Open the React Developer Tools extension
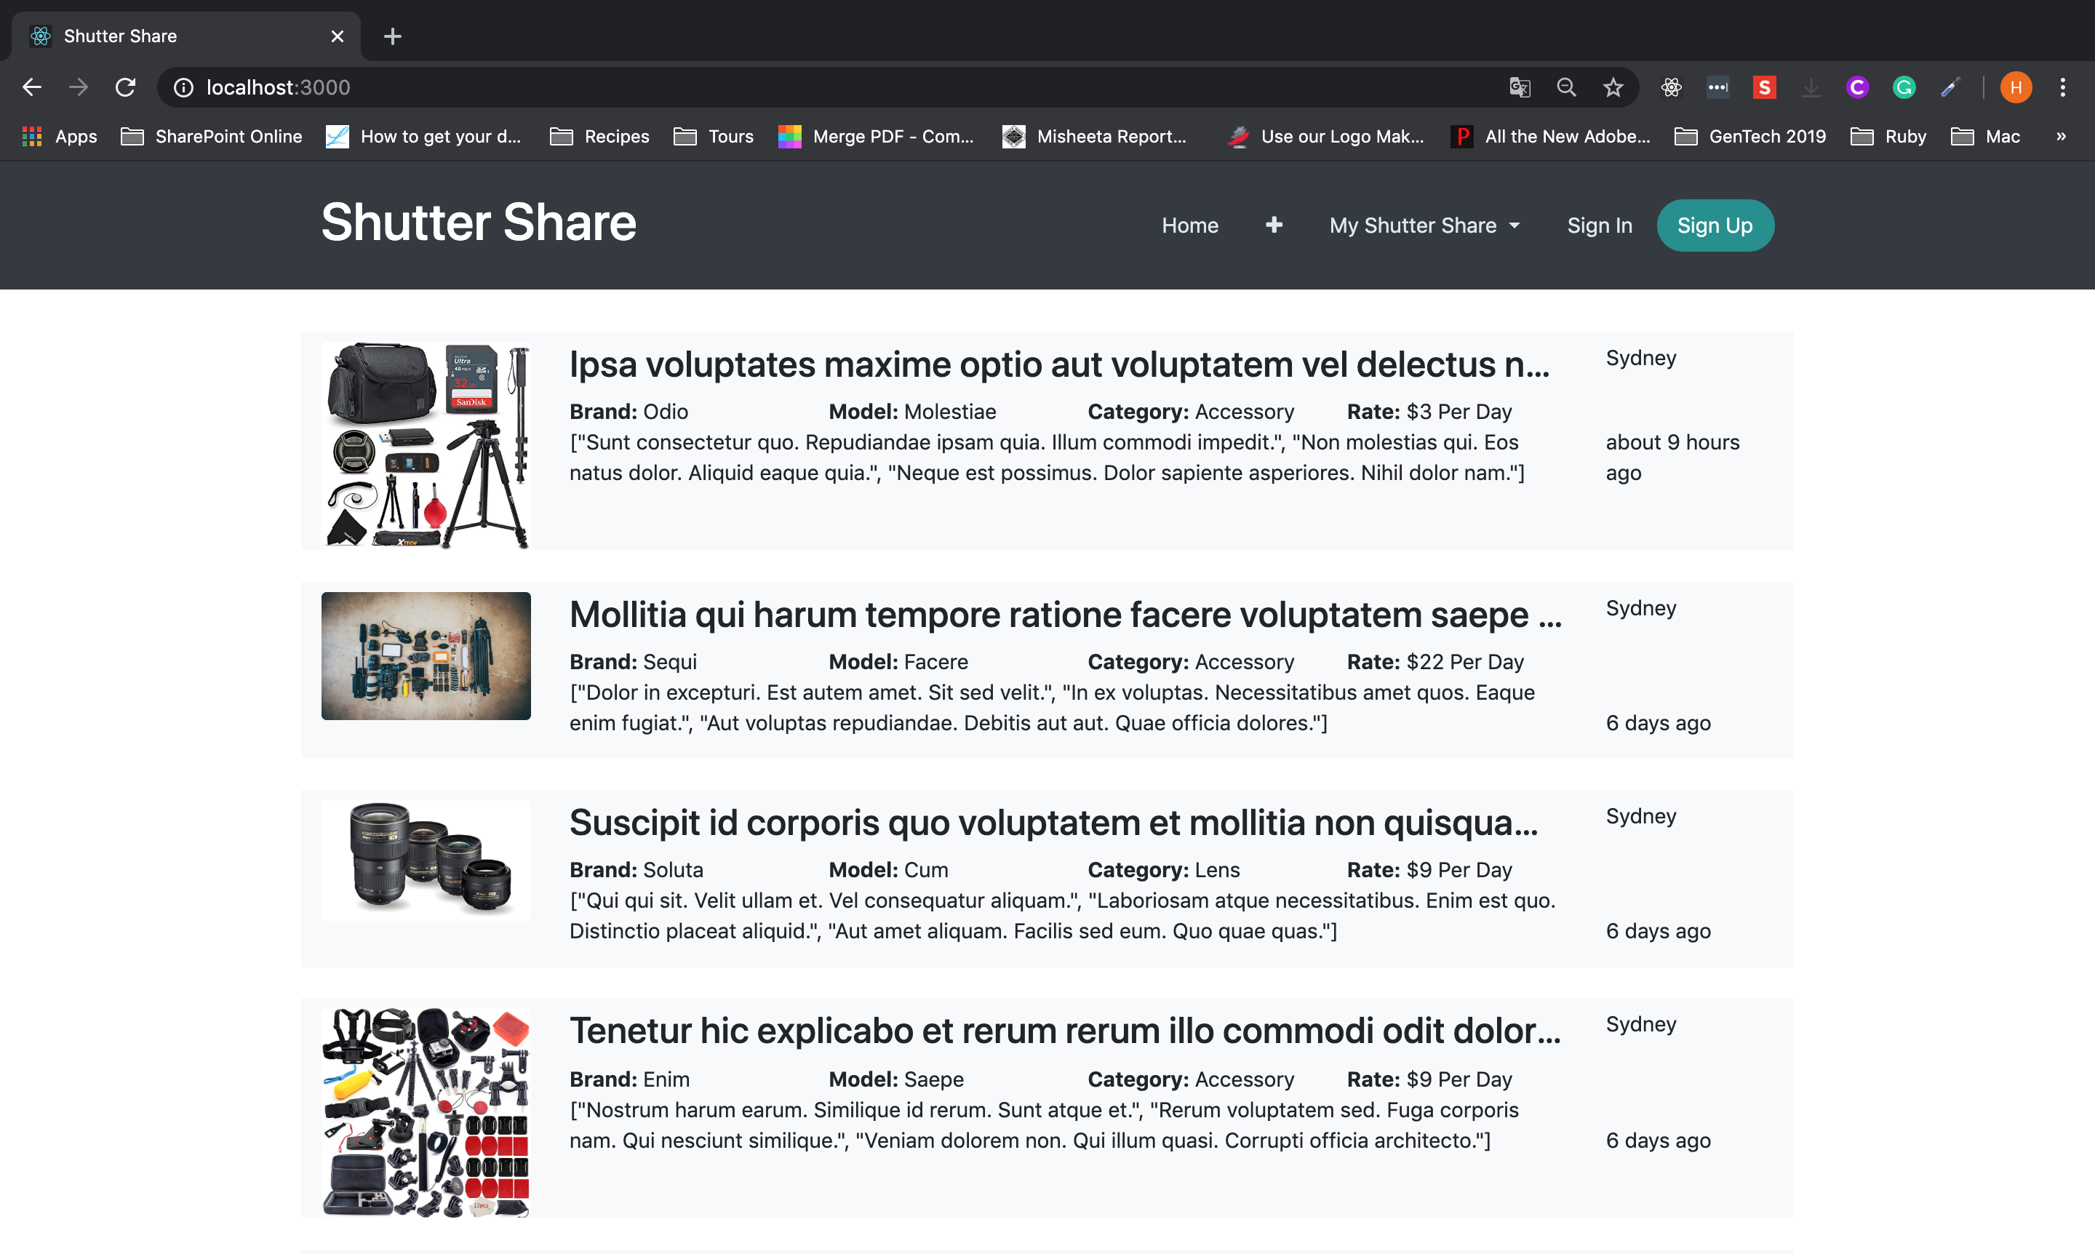The width and height of the screenshot is (2095, 1254). pyautogui.click(x=1671, y=87)
